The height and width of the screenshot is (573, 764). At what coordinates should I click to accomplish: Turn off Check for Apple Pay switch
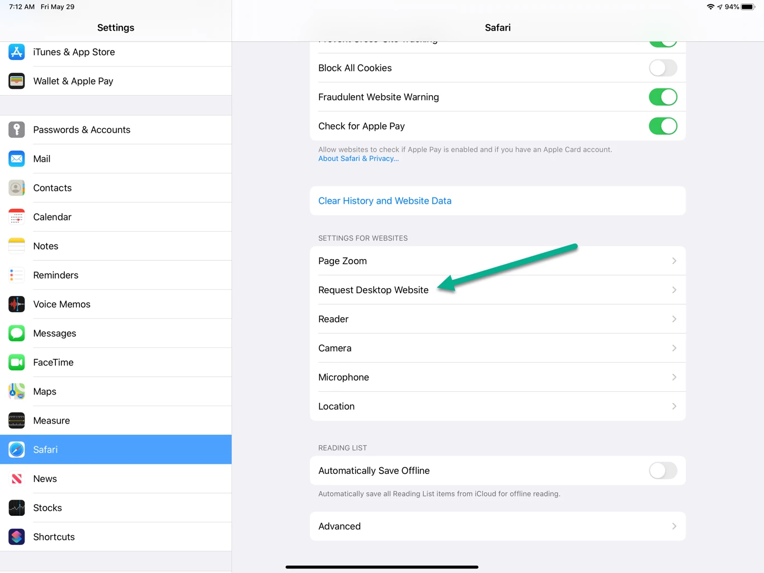[663, 126]
